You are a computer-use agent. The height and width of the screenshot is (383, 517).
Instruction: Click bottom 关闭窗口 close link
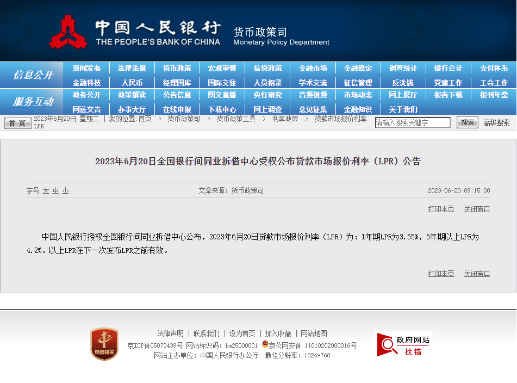click(x=477, y=274)
